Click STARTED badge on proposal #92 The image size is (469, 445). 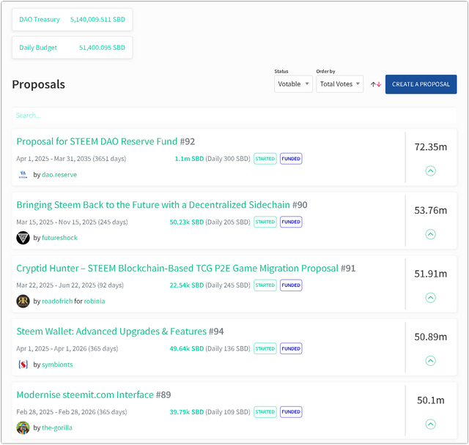point(265,159)
